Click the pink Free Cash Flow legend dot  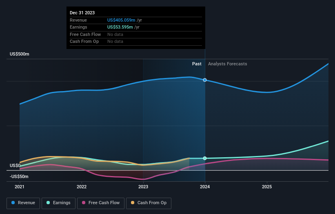pyautogui.click(x=84, y=203)
